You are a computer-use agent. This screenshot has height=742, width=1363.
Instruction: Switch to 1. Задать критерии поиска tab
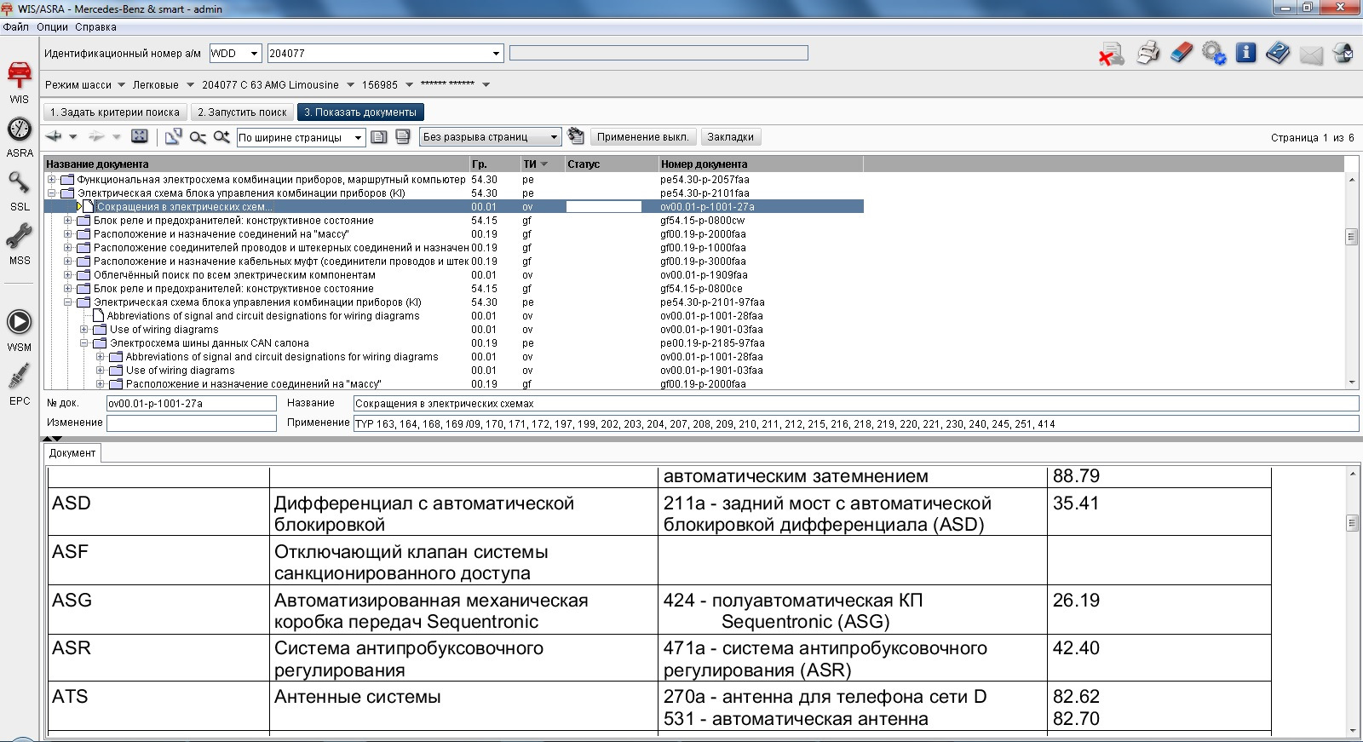(x=115, y=112)
